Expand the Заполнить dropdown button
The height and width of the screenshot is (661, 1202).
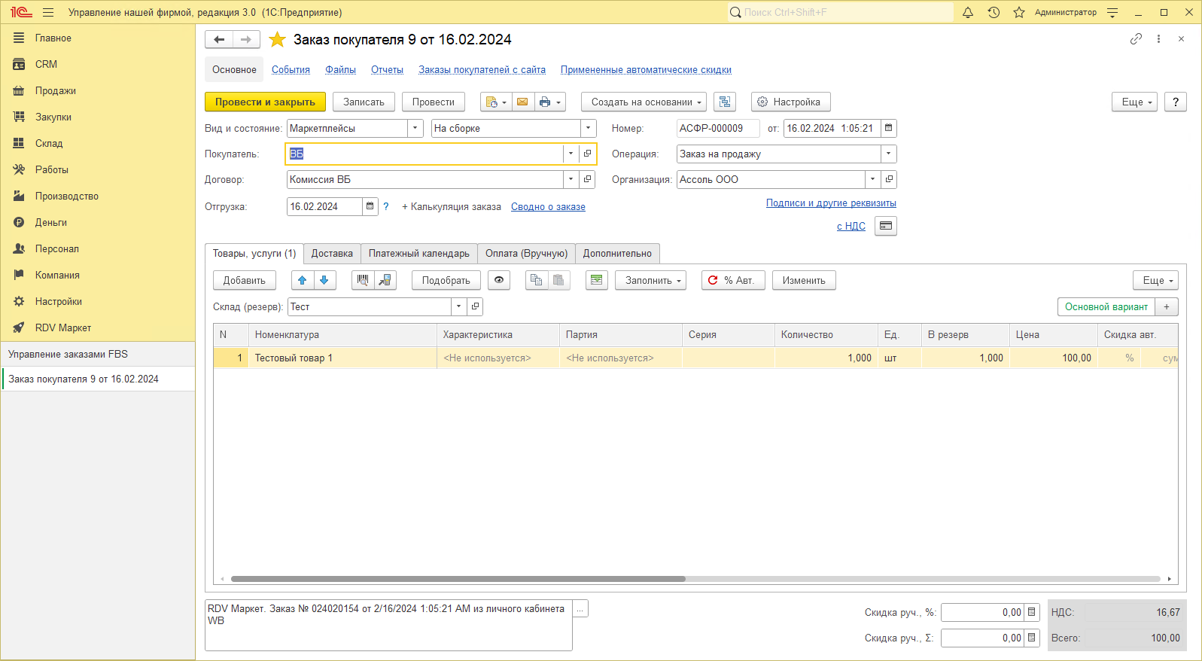650,280
